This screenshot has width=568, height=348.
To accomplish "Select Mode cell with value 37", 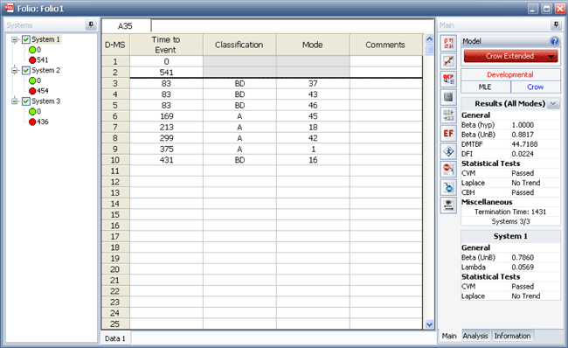I will (313, 83).
